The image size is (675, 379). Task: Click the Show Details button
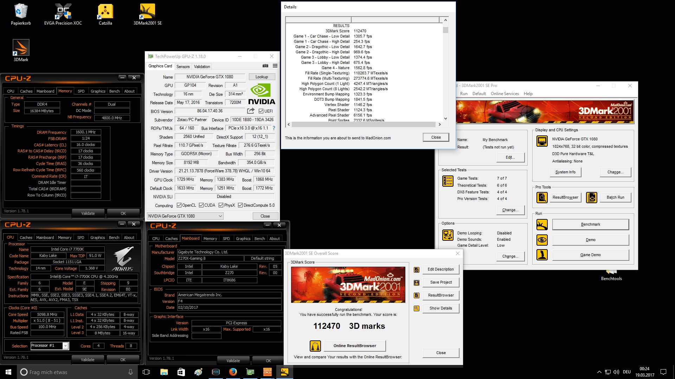tap(441, 308)
